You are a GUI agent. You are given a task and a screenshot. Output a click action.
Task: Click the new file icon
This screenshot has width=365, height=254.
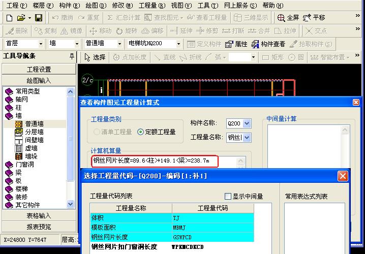tap(9, 18)
